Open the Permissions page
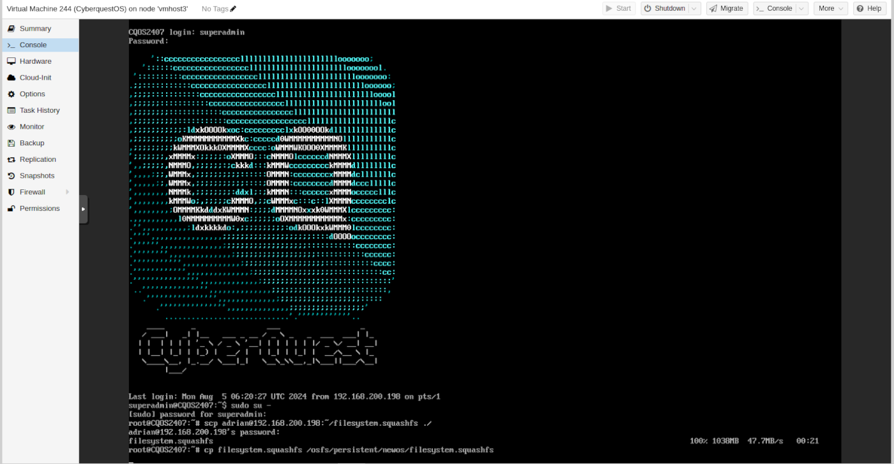Viewport: 894px width, 464px height. 40,208
